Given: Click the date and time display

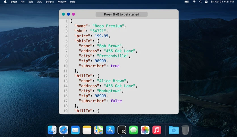Looking at the screenshot, I should tap(222, 2).
